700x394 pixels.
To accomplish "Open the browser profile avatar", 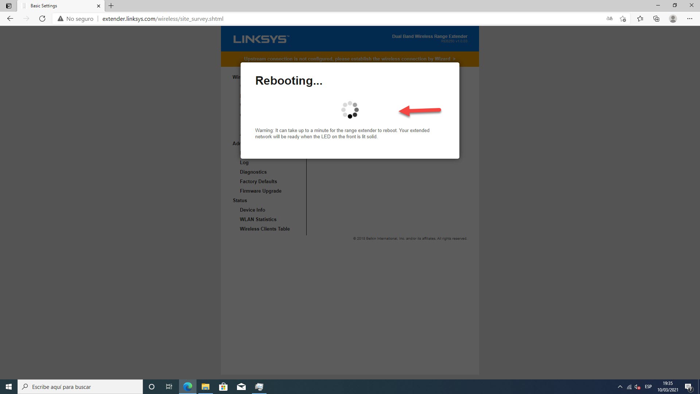I will (x=673, y=19).
